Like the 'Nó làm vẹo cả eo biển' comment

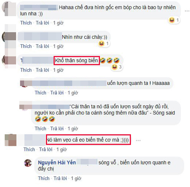29,149
